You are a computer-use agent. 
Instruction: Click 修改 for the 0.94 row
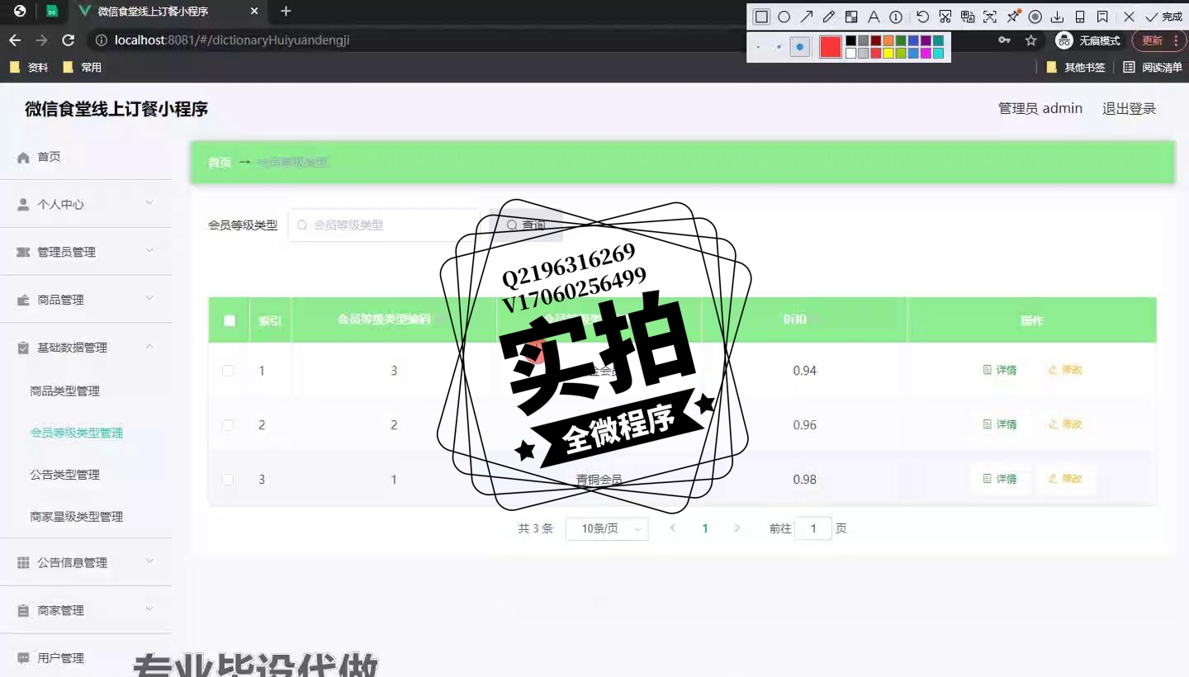[1065, 370]
